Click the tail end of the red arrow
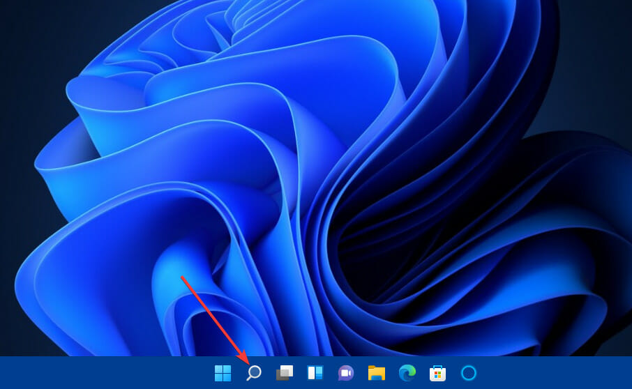 pos(182,277)
